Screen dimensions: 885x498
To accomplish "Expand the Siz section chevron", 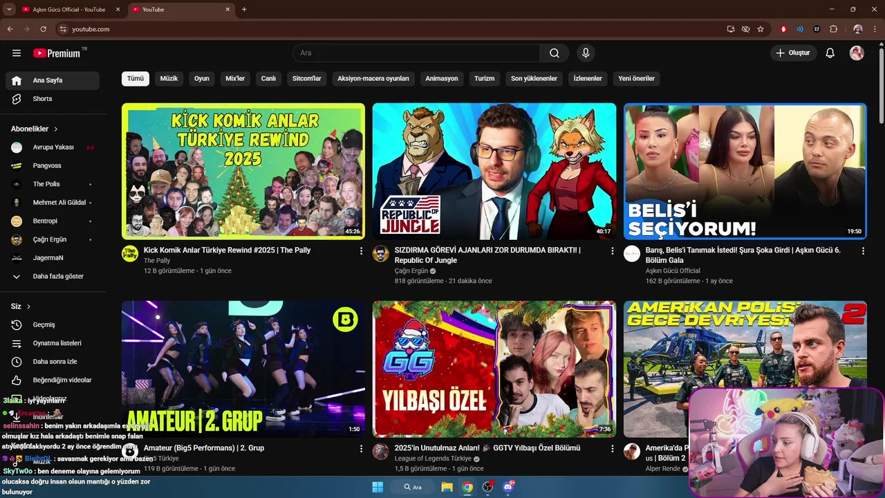I will (x=28, y=306).
